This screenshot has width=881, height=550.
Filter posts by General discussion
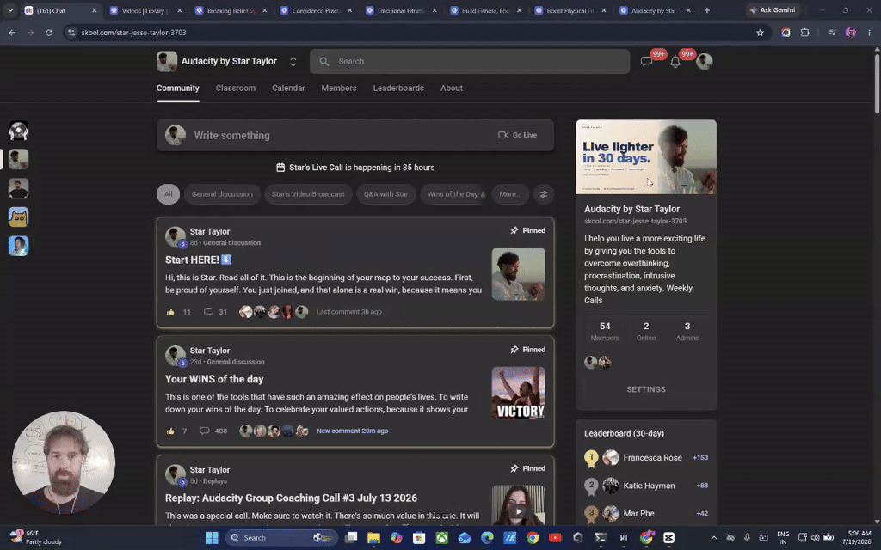tap(222, 194)
